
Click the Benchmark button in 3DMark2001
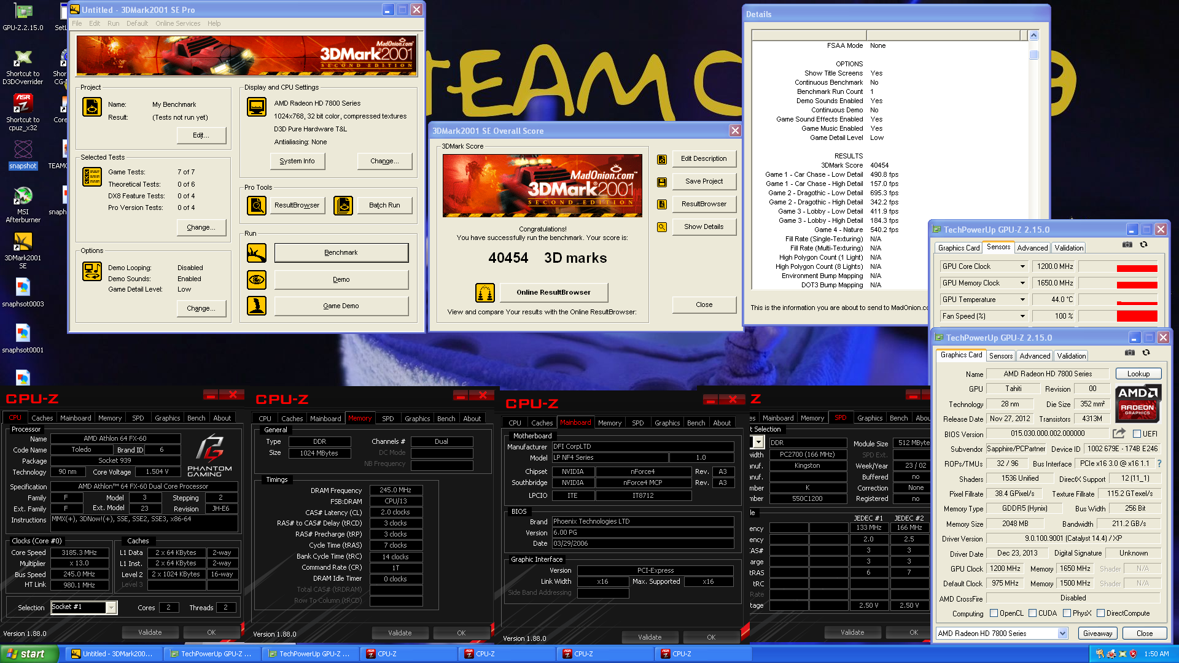click(x=341, y=253)
